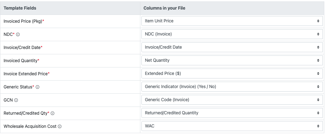This screenshot has width=325, height=136.
Task: Open the Net Quantity dropdown
Action: click(x=232, y=60)
